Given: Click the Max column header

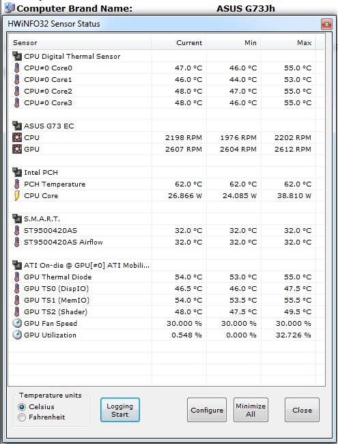Looking at the screenshot, I should [x=288, y=43].
